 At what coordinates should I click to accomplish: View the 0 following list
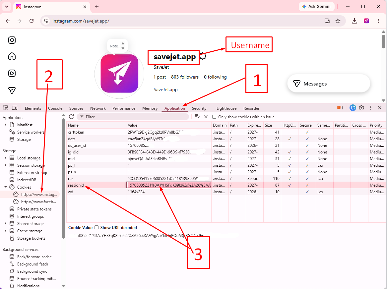click(215, 77)
